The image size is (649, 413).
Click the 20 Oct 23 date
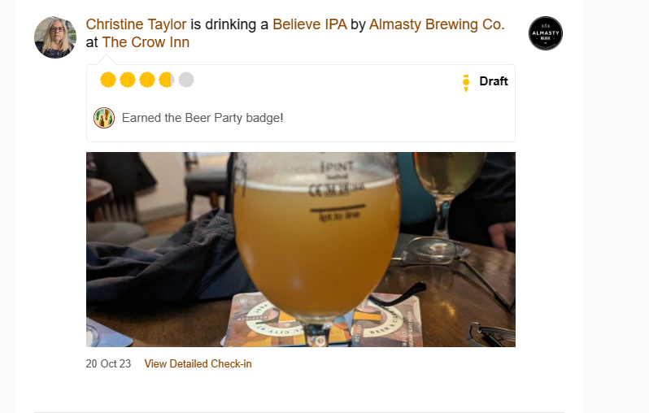coord(108,364)
